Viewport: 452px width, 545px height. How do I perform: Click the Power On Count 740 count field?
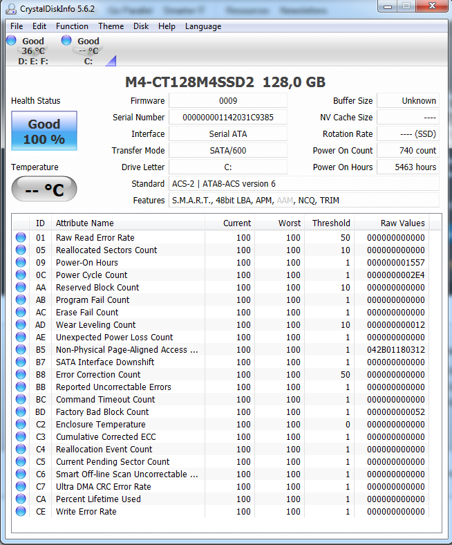[x=408, y=151]
